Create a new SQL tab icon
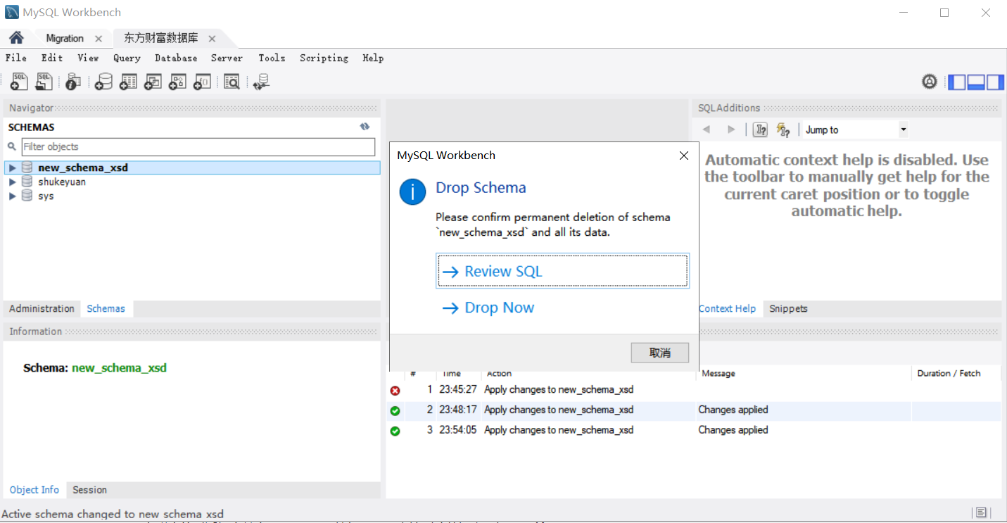This screenshot has width=1007, height=523. 19,82
